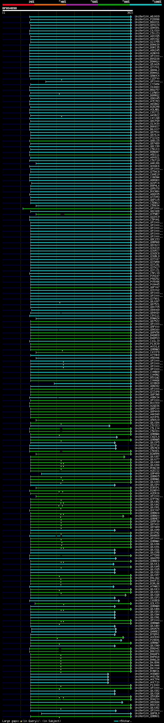This screenshot has height=723, width=164.
Task: Select hit UniRef100_B9SD38
Action: 147,59
